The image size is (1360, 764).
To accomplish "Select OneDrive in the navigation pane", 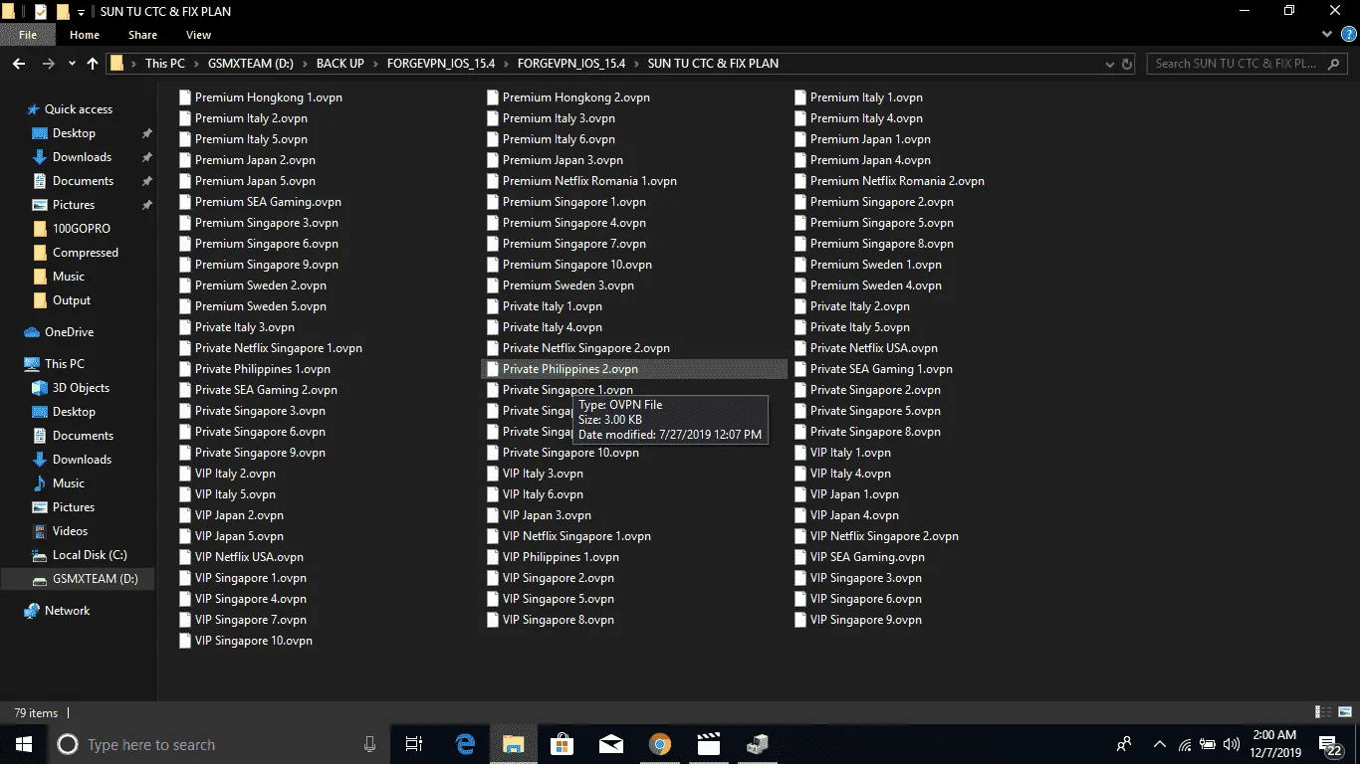I will (x=70, y=332).
